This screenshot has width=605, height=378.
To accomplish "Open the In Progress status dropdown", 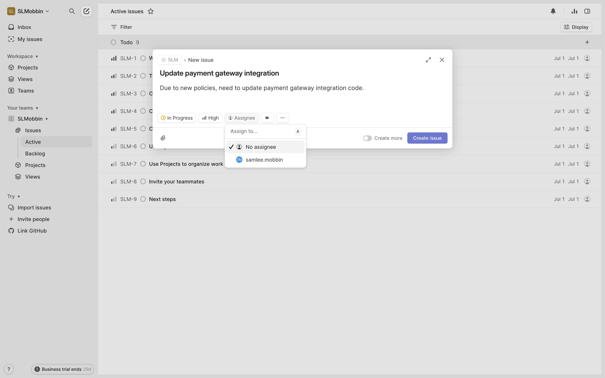I will [x=177, y=118].
